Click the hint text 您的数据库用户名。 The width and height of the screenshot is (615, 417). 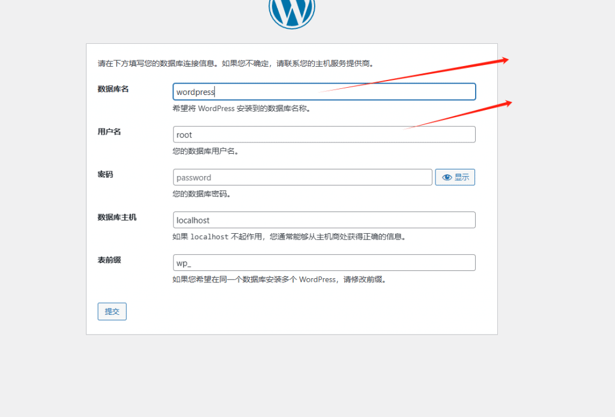coord(205,151)
